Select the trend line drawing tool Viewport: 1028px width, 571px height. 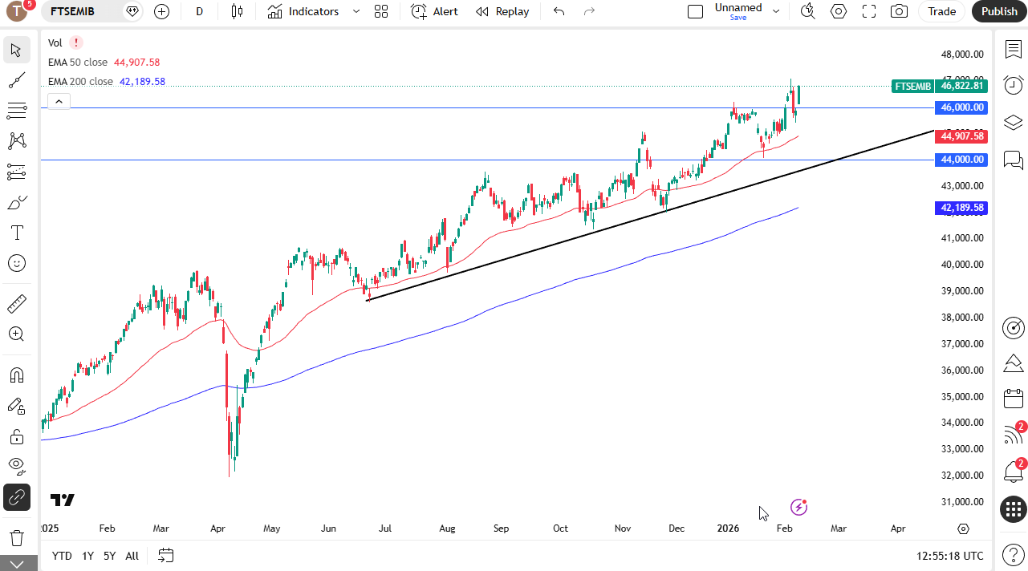click(16, 80)
